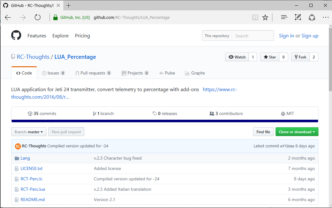Click the This repository search scope label
Viewport: 332px width, 208px height.
[217, 36]
